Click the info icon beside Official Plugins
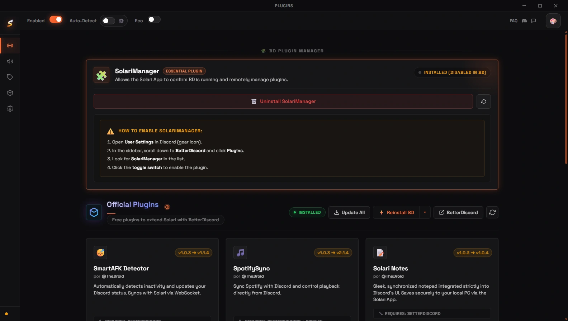Screen dimensions: 568x321 click(x=167, y=207)
